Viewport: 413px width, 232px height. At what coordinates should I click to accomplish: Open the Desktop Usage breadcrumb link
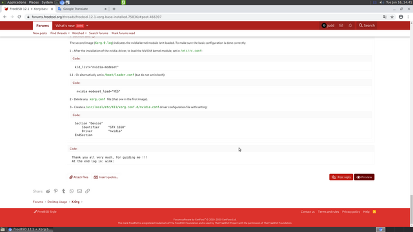tap(57, 202)
